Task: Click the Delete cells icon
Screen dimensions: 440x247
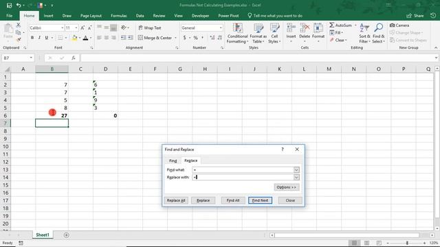Action: pos(305,28)
